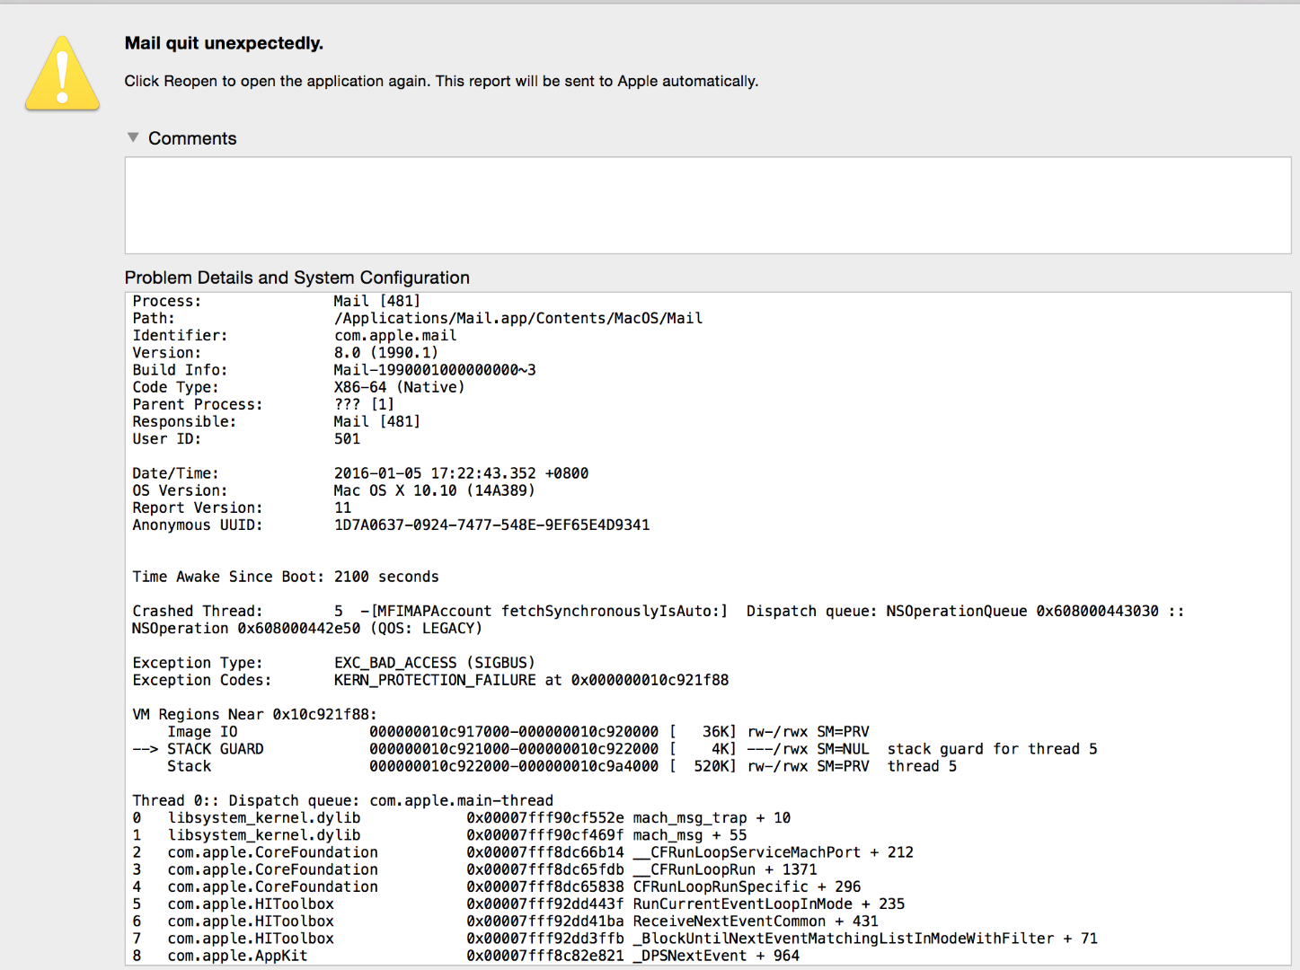Click "__CFRunLoopServiceMachPort + 212" frame
The image size is (1300, 970).
point(774,852)
